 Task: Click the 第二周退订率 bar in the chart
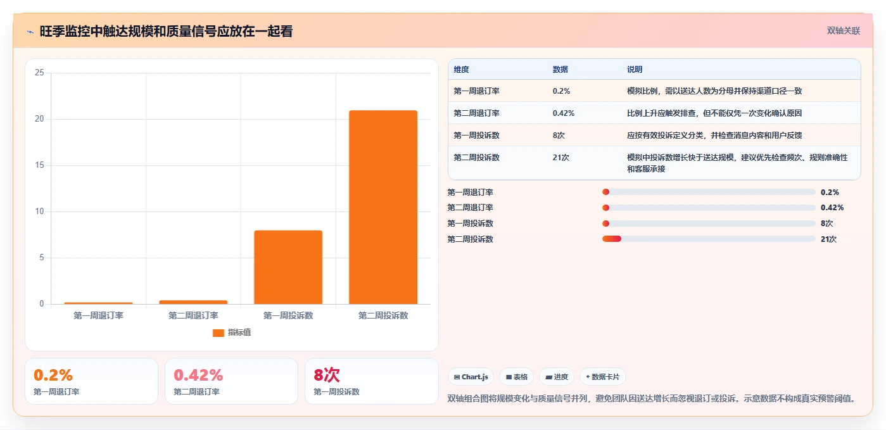pyautogui.click(x=193, y=301)
